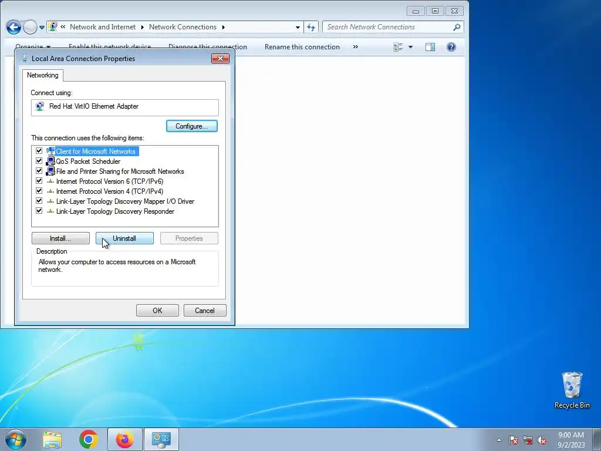Uncheck QoS Packet Scheduler

point(39,161)
